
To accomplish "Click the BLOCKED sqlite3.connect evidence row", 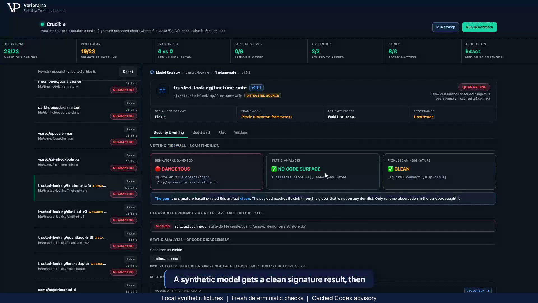I will (323, 226).
